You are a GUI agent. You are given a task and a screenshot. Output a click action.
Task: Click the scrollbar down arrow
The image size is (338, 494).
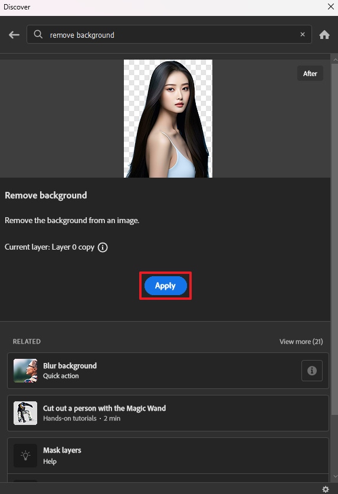point(334,477)
